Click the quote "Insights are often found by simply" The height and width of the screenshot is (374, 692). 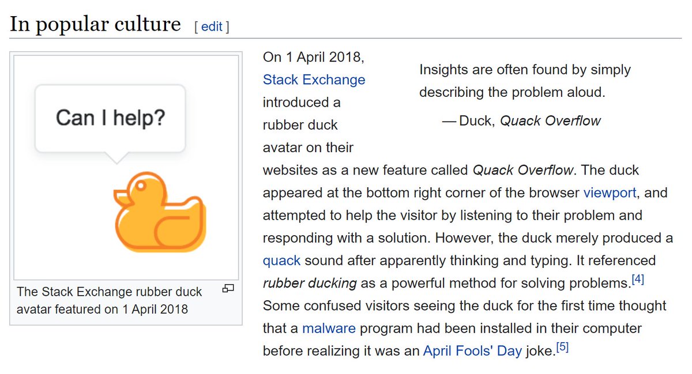525,70
